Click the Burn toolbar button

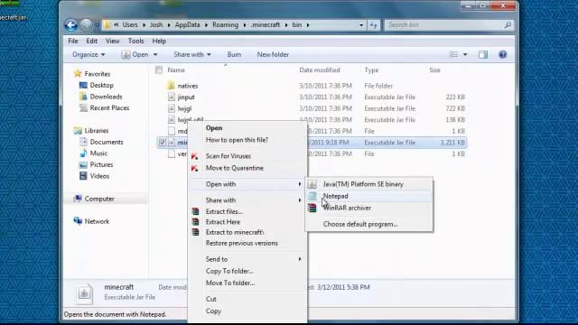pos(234,54)
